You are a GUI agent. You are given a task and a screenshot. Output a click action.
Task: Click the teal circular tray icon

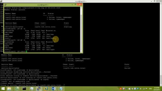point(138,89)
